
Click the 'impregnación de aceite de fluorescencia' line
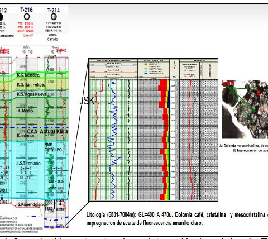tap(144, 223)
